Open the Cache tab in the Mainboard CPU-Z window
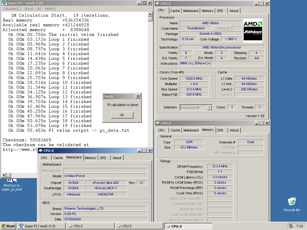The image size is (307, 230). click(x=58, y=158)
